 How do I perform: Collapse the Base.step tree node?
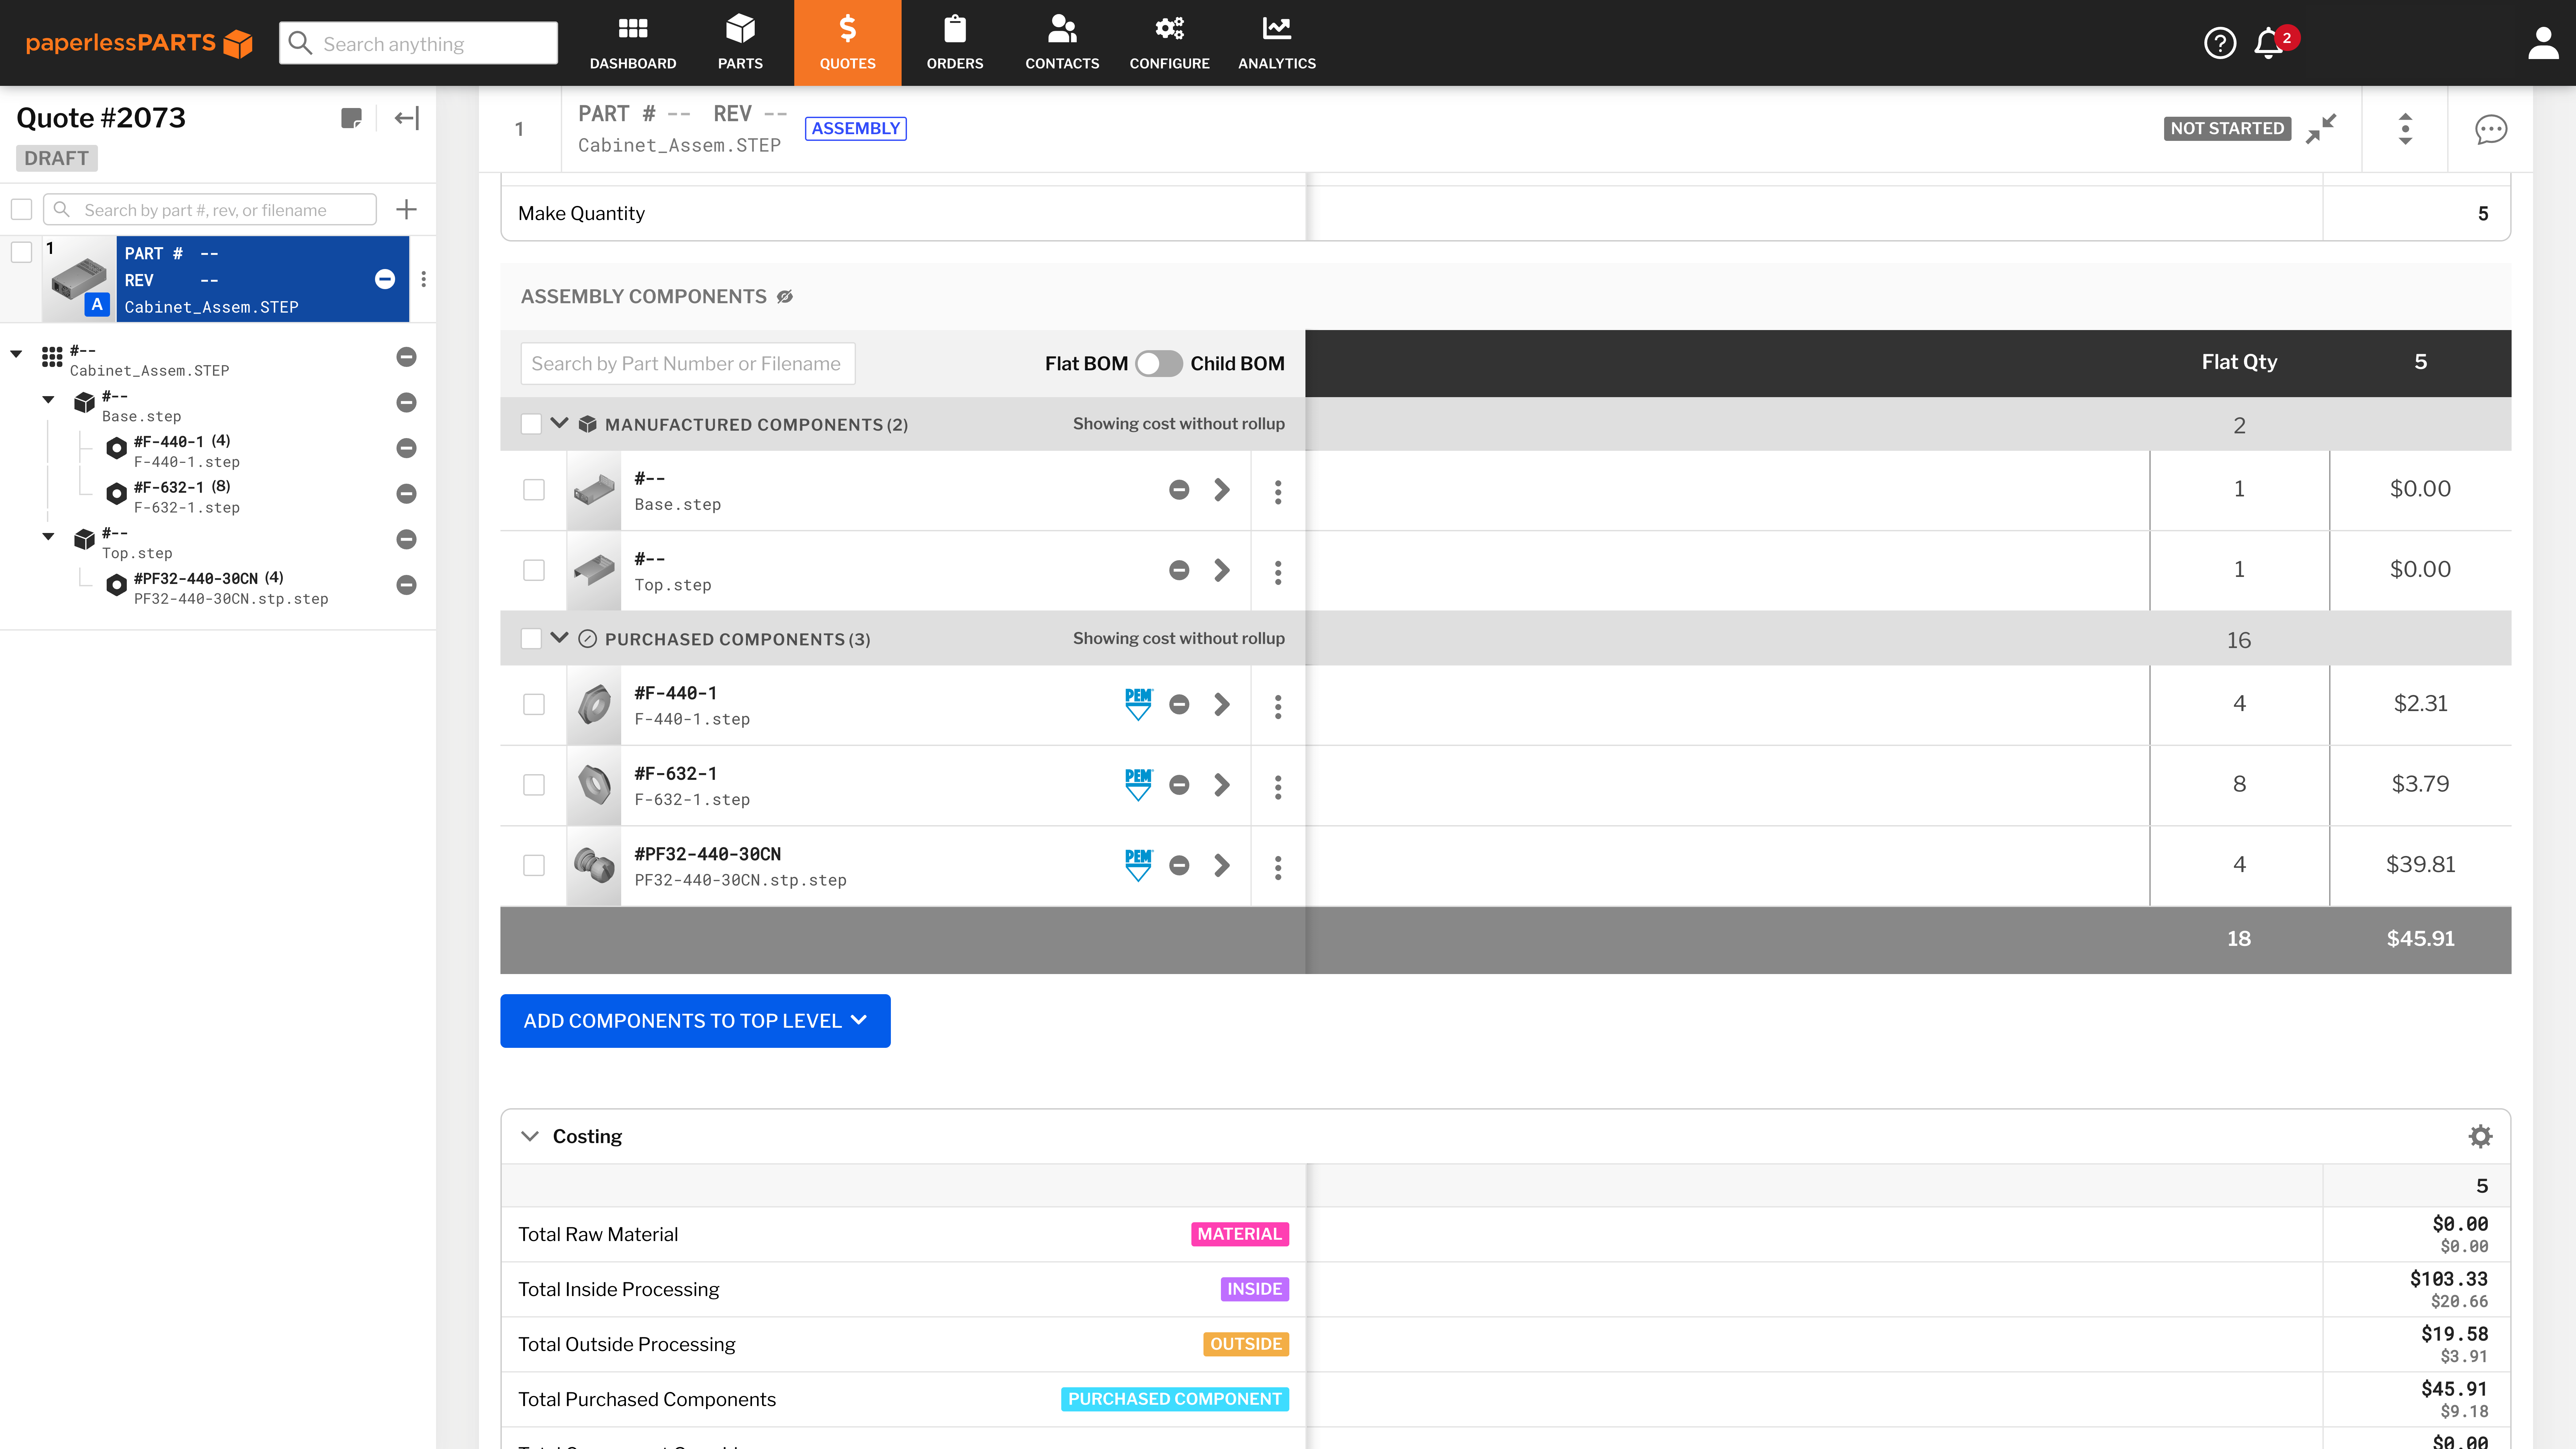point(48,400)
